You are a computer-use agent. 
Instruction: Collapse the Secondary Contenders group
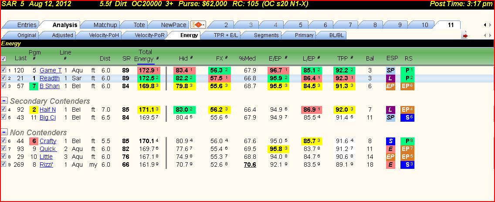[4, 101]
